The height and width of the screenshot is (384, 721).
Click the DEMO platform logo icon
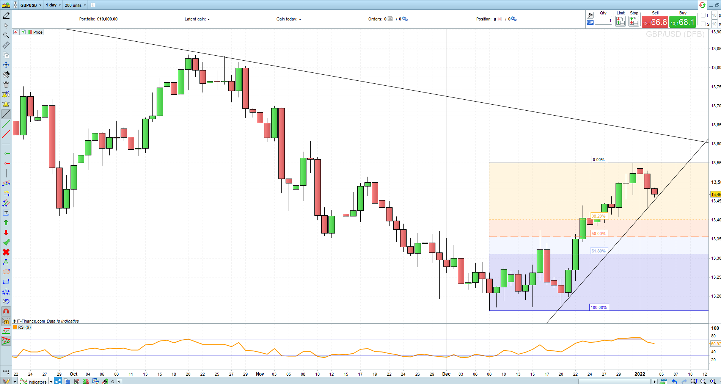6,5
